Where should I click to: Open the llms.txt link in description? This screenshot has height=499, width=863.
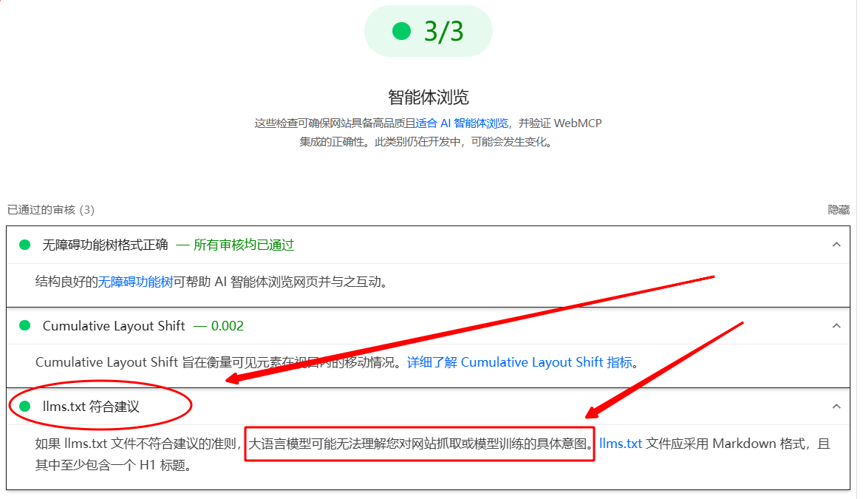(621, 444)
